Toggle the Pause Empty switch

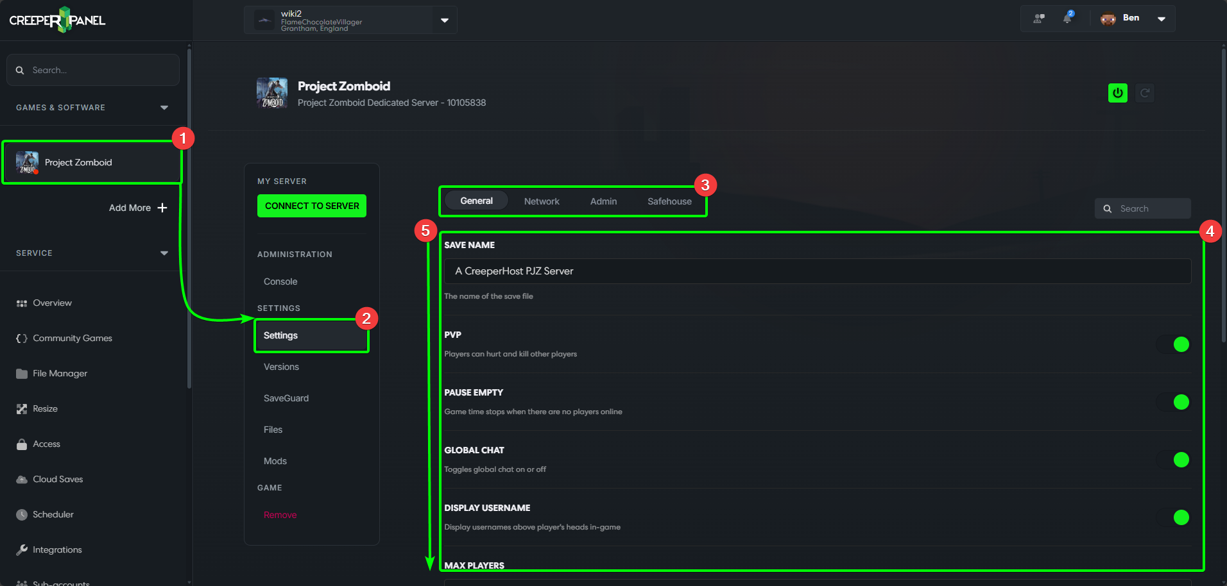point(1173,402)
